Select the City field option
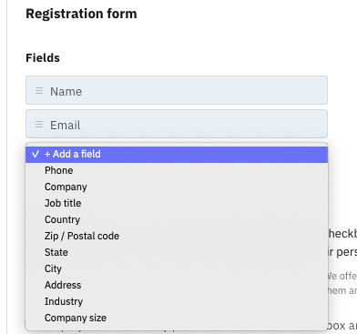The height and width of the screenshot is (334, 357). tap(177, 268)
